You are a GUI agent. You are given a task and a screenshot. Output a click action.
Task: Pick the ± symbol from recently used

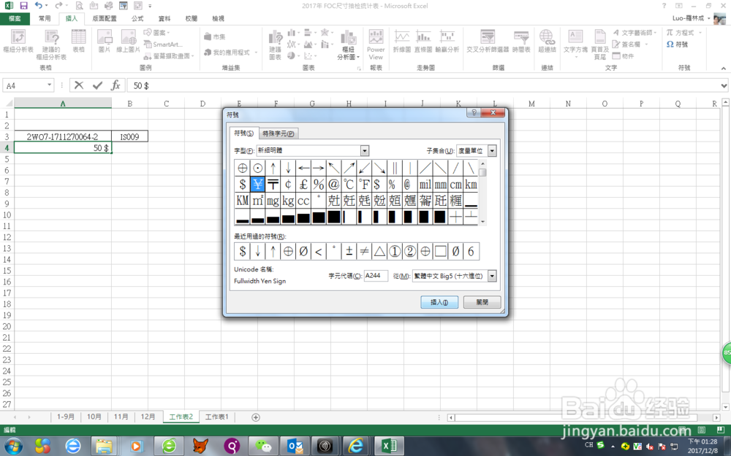[349, 251]
